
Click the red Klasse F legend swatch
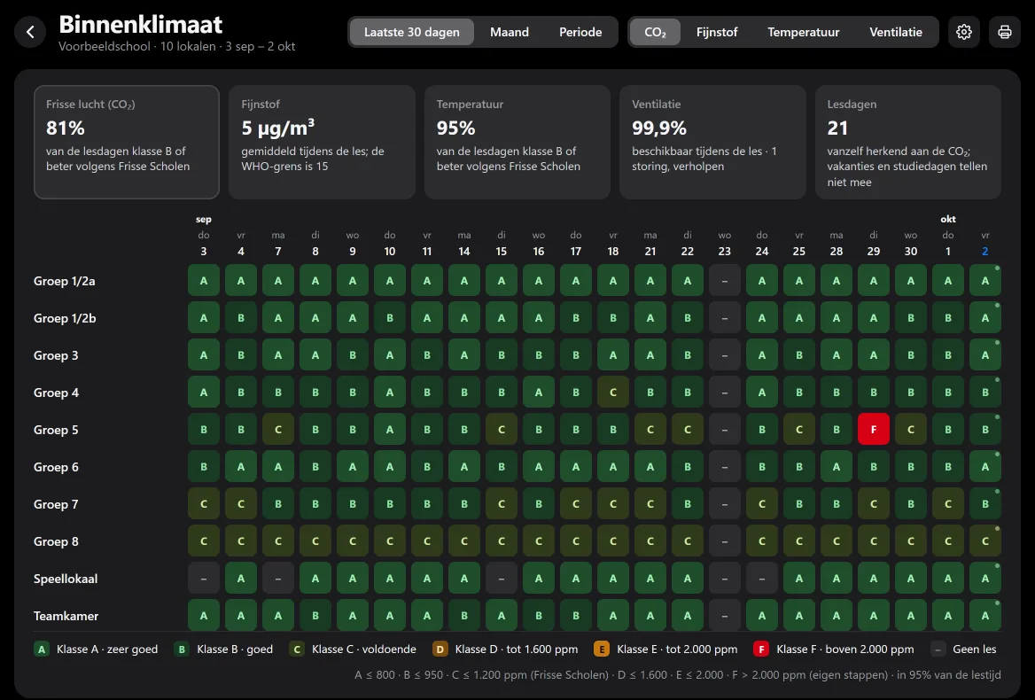tap(761, 649)
